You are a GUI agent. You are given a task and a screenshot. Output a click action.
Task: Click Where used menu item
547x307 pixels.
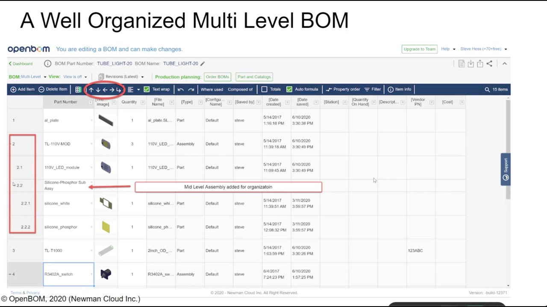point(212,90)
